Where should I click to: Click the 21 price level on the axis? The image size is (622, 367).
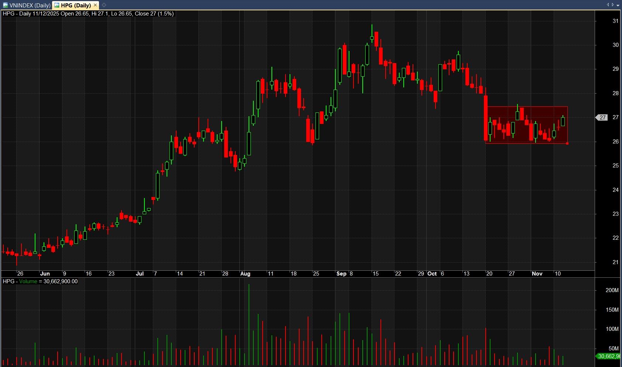coord(615,262)
